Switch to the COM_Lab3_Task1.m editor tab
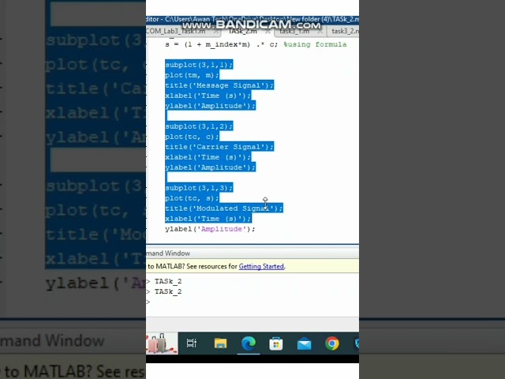The width and height of the screenshot is (505, 379). [x=177, y=32]
